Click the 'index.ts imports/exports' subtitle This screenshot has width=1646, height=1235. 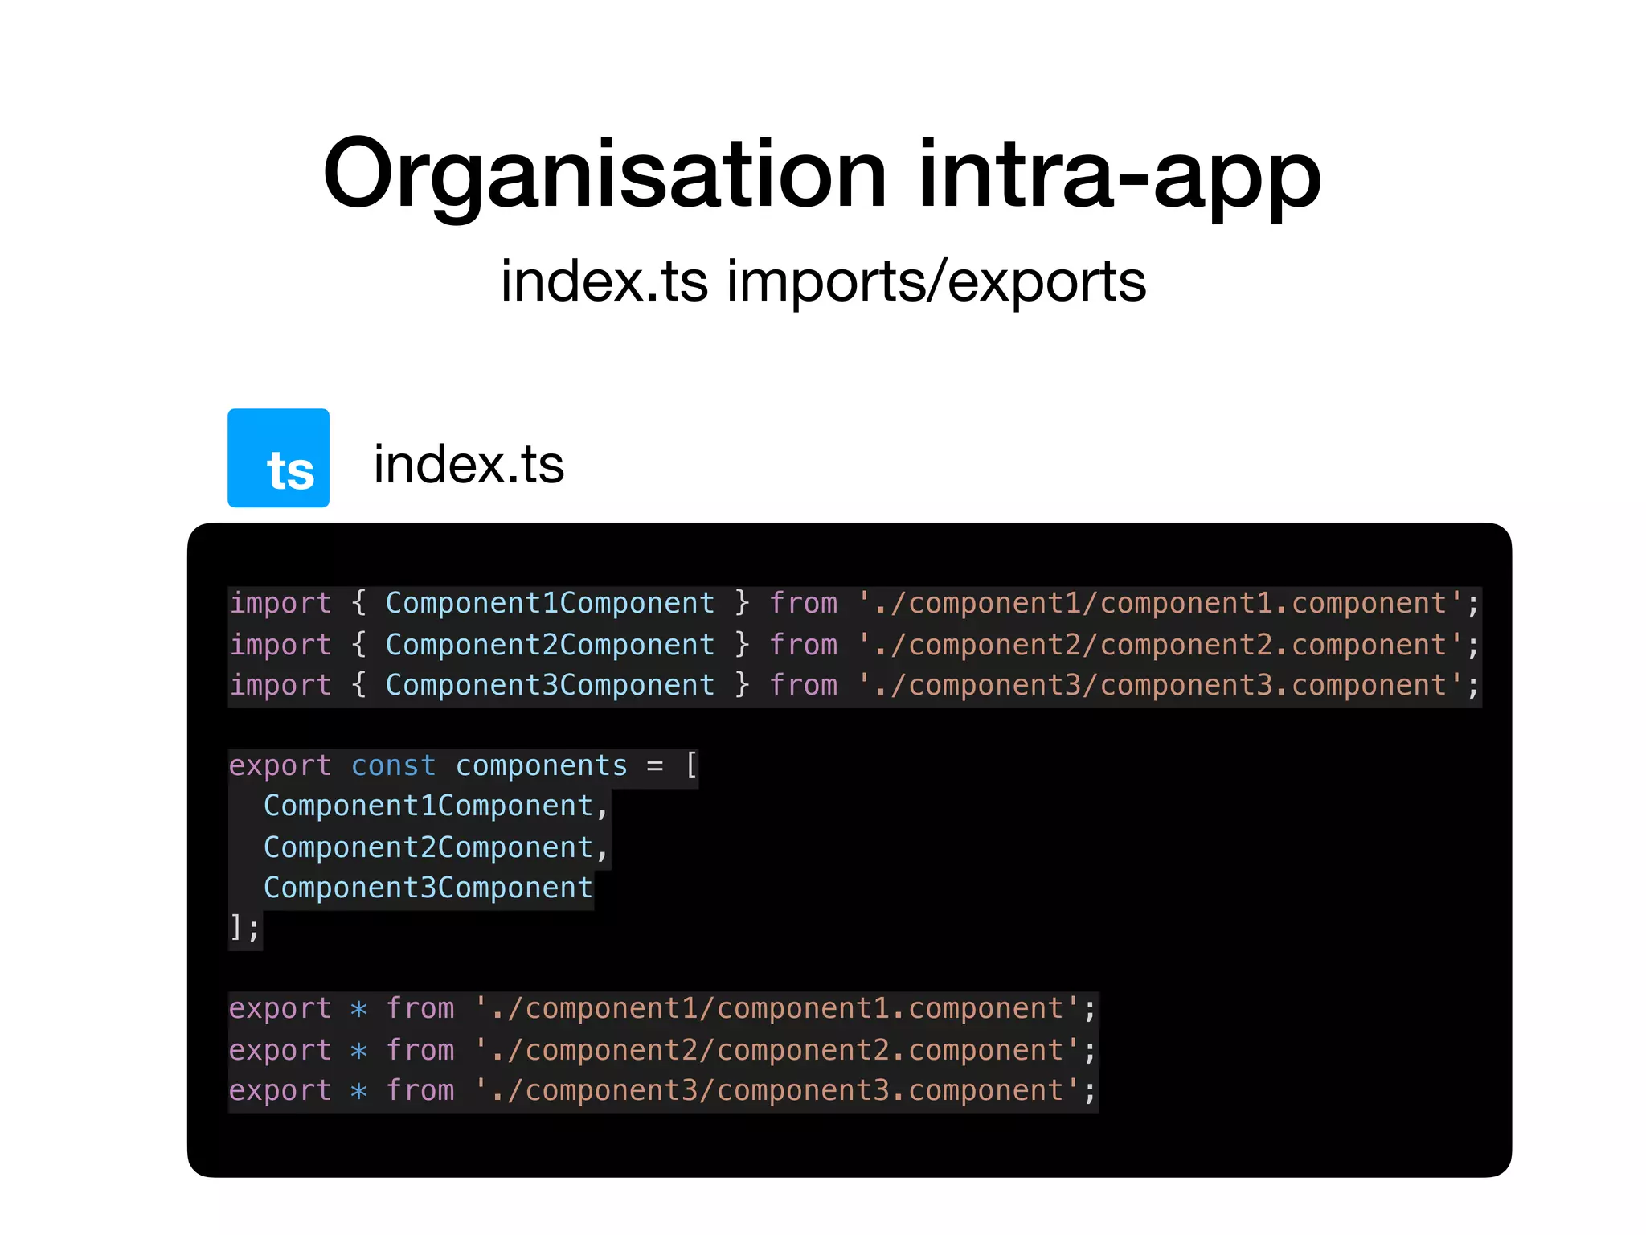pyautogui.click(x=823, y=281)
